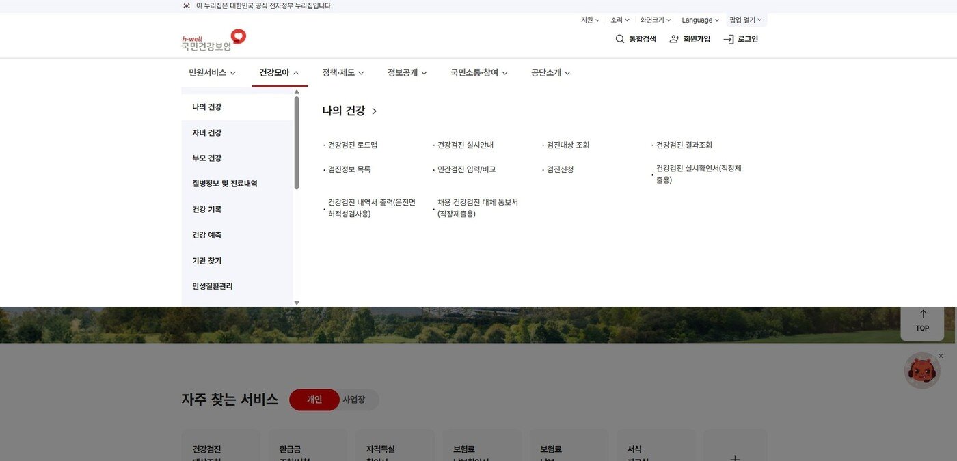Click side menu scroll up arrow
This screenshot has height=461, width=957.
coord(297,91)
